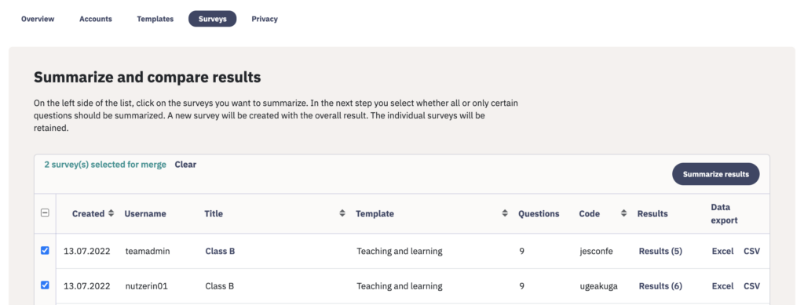Open Class B survey by nutzerin01
Viewport: 804px width, 305px height.
pyautogui.click(x=220, y=286)
